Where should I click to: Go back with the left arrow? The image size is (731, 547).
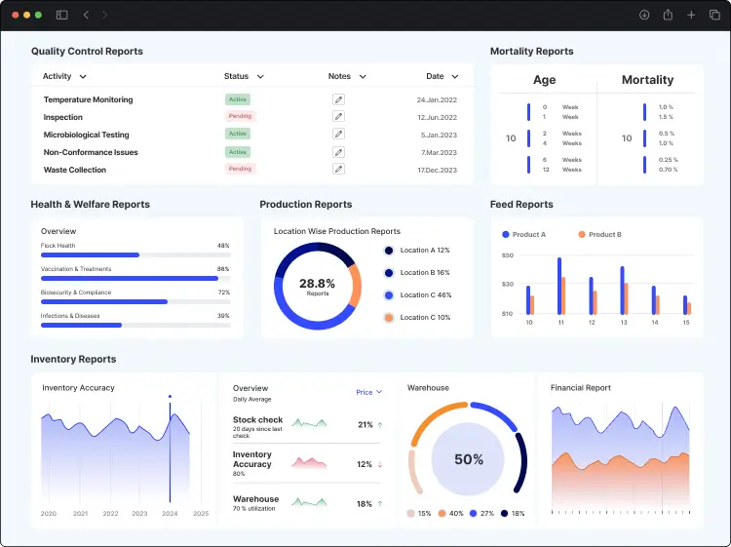(x=86, y=15)
